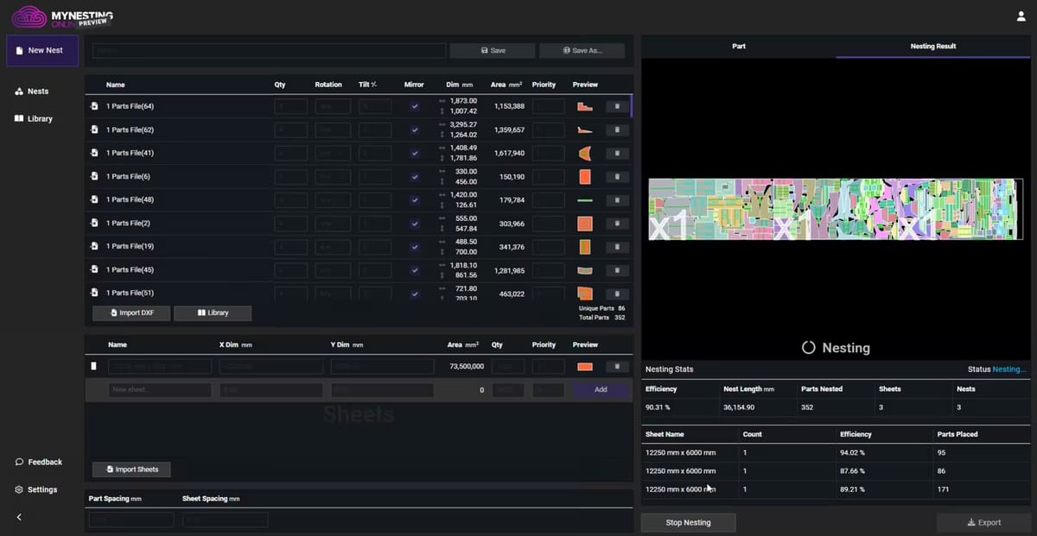Toggle Mirror for 1 Parts File(51)
This screenshot has width=1037, height=536.
[415, 293]
